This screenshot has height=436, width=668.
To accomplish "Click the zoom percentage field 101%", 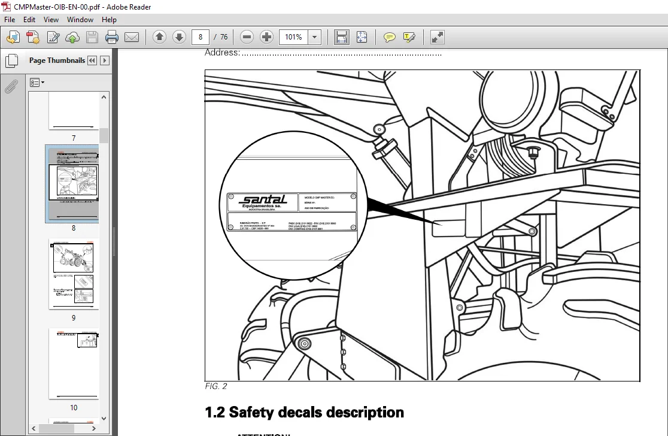I will click(x=293, y=37).
